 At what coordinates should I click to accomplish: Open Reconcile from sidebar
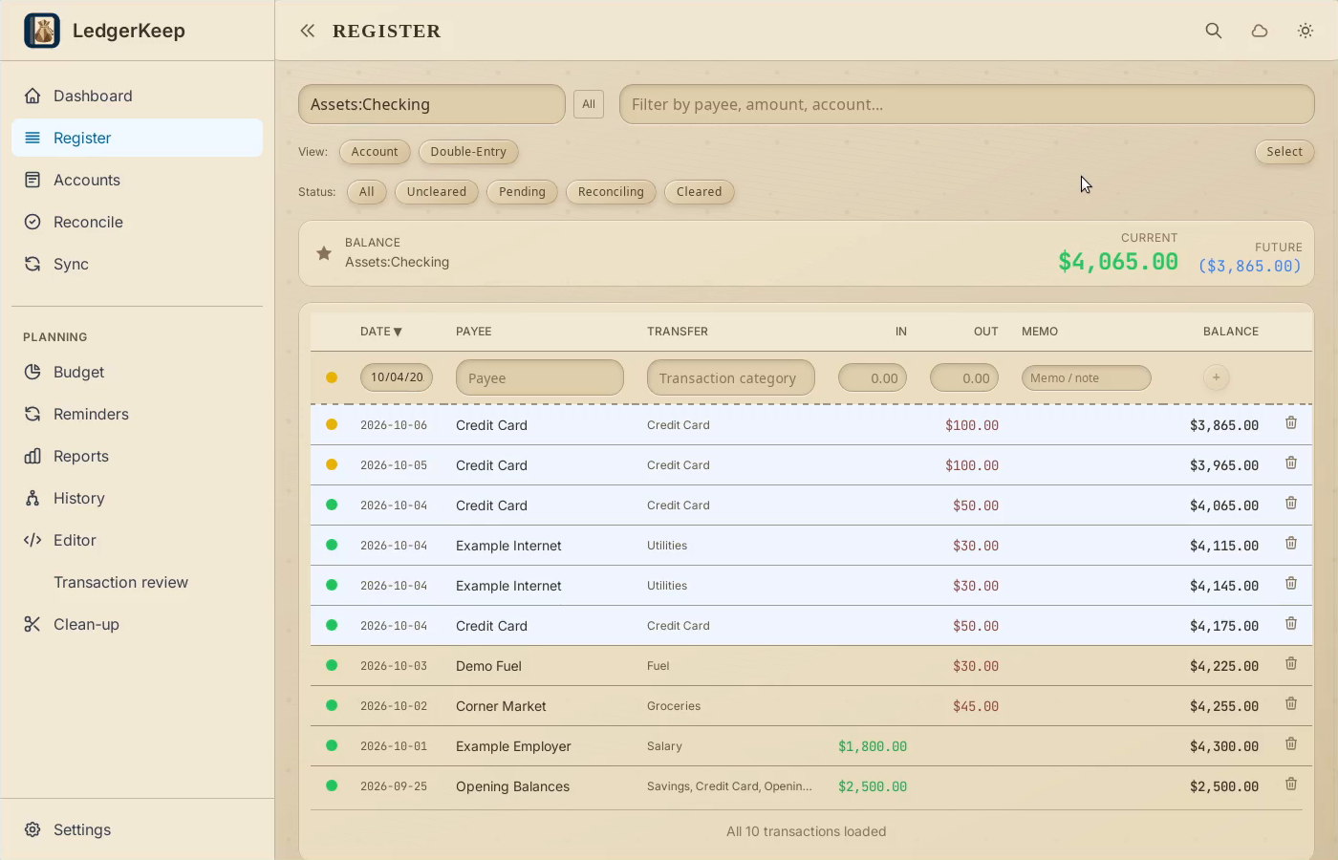tap(137, 222)
